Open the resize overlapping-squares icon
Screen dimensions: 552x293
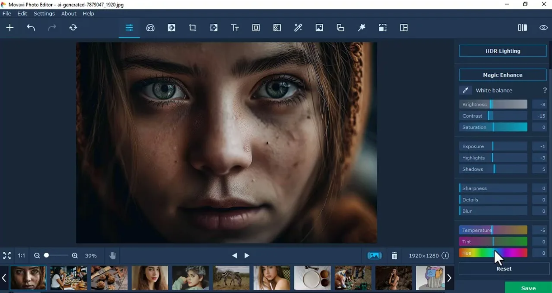pos(341,28)
